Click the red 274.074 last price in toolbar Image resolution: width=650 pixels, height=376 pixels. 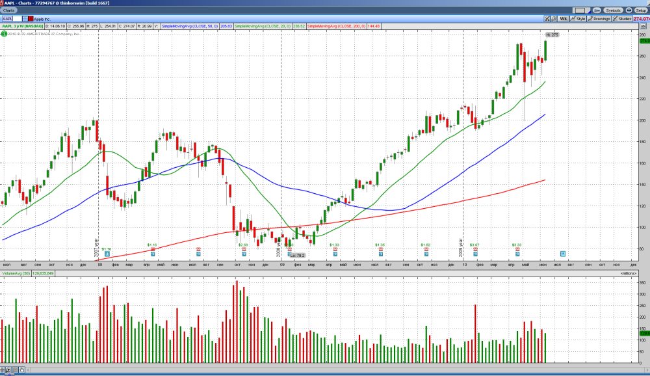[x=642, y=19]
